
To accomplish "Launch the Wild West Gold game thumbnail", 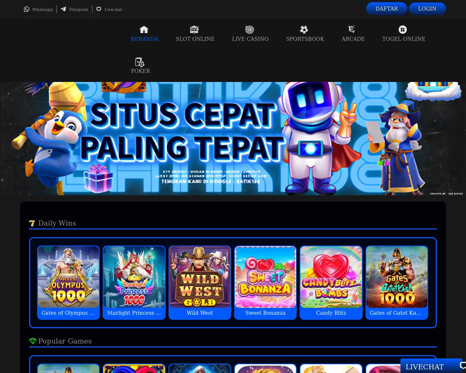I will point(200,277).
